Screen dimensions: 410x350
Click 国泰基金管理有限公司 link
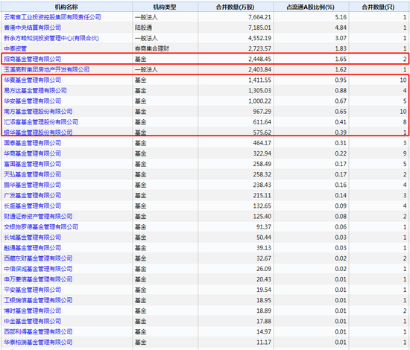32,143
